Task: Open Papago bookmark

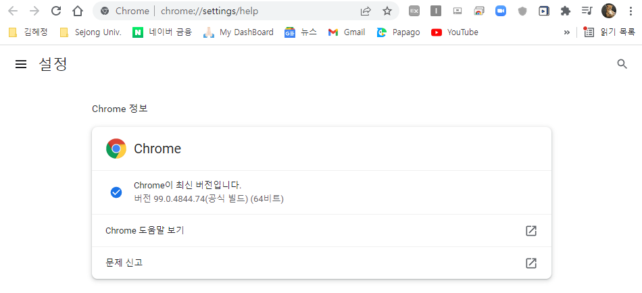Action: tap(399, 32)
